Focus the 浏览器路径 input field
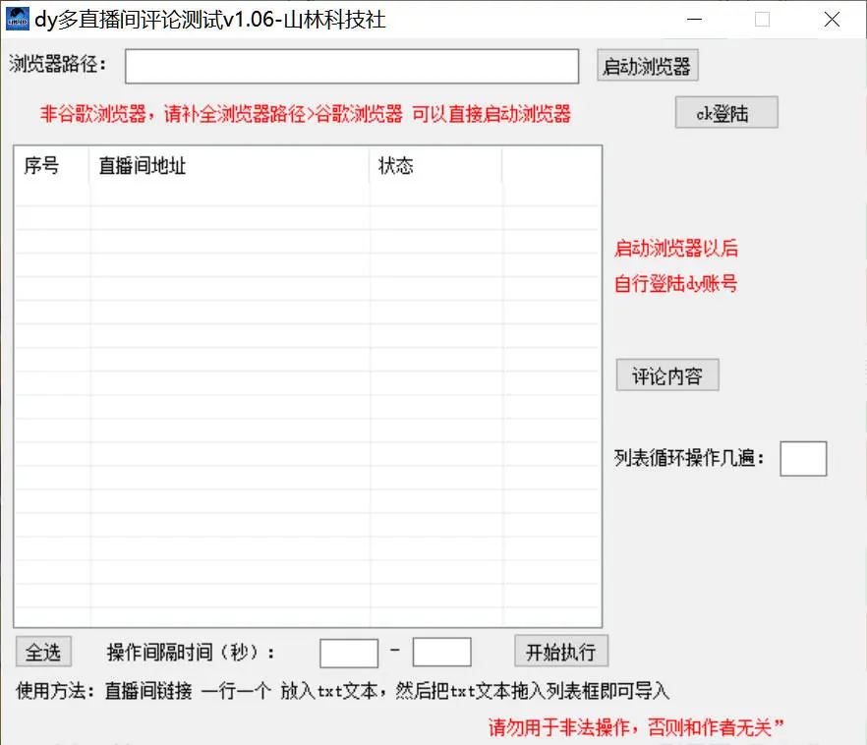The image size is (867, 745). tap(352, 66)
